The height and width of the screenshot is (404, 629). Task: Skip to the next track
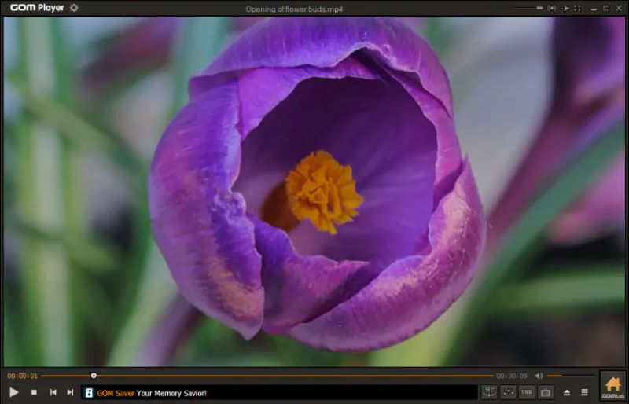(x=70, y=392)
